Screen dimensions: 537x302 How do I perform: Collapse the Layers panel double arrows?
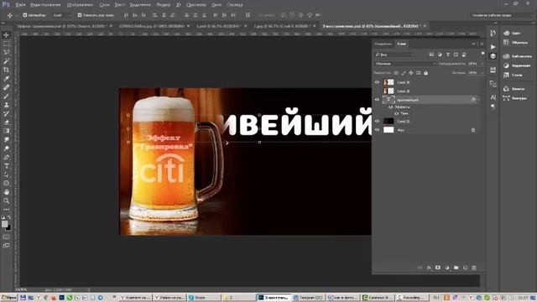coord(474,44)
